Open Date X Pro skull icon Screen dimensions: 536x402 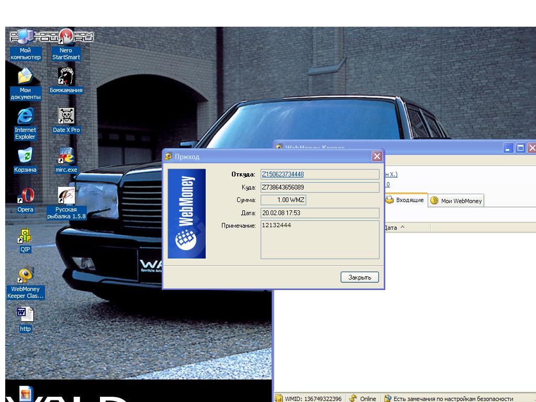66,117
